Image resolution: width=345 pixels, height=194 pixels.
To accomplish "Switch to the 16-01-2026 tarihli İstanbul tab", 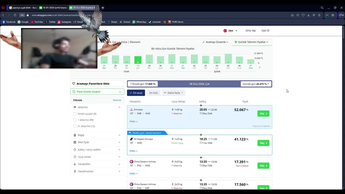I will [x=53, y=8].
